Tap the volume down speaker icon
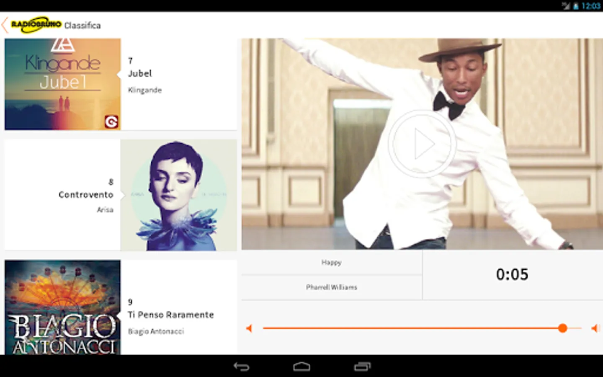 coord(249,328)
